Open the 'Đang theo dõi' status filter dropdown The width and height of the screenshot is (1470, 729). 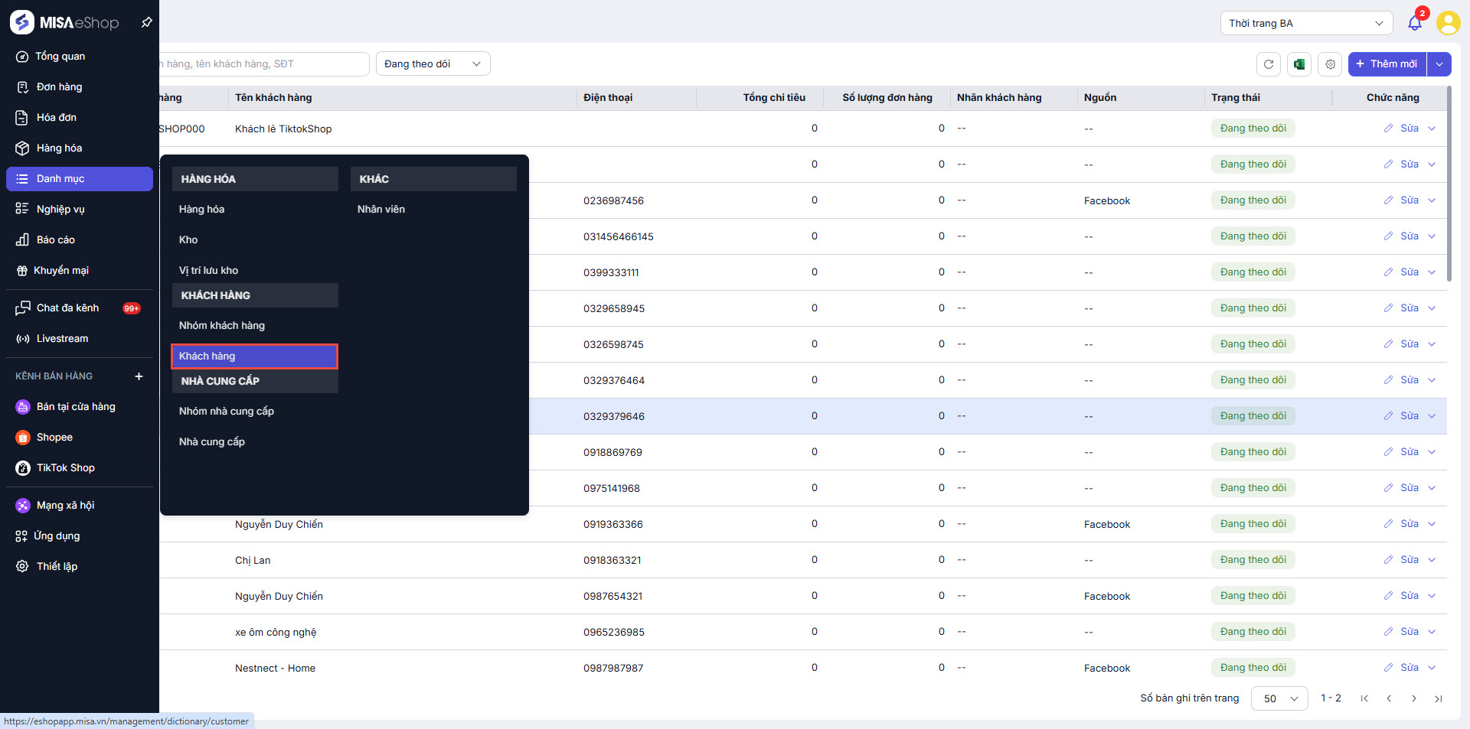pyautogui.click(x=433, y=64)
